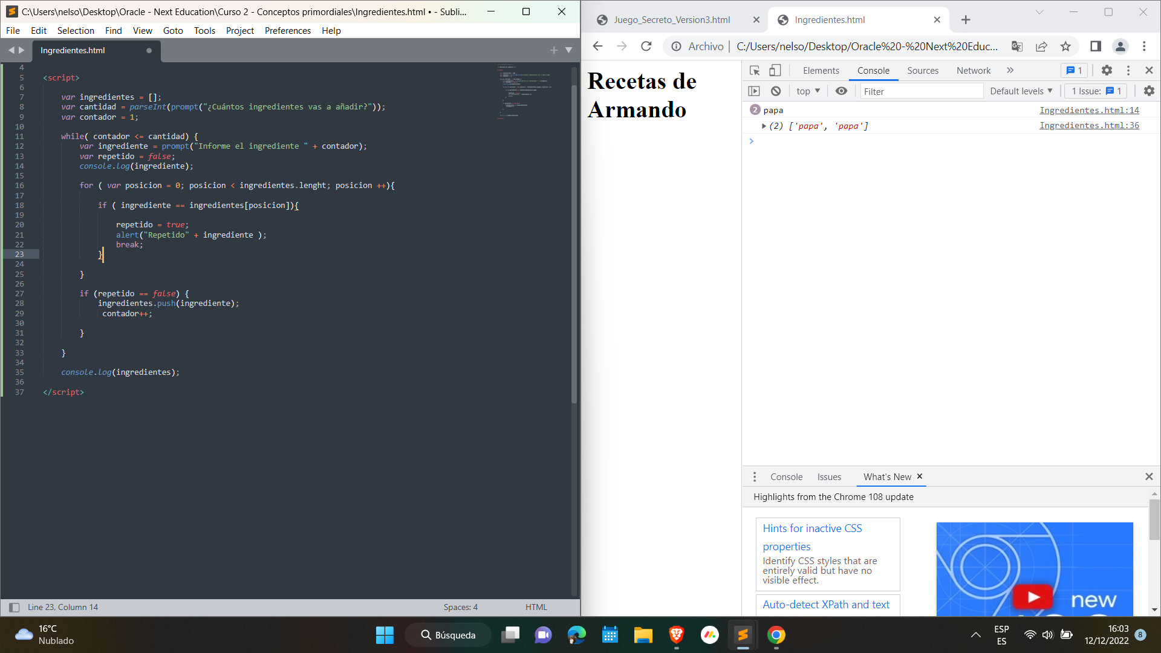The width and height of the screenshot is (1161, 653).
Task: Click the '1 Issue' button in console toolbar
Action: (x=1096, y=91)
